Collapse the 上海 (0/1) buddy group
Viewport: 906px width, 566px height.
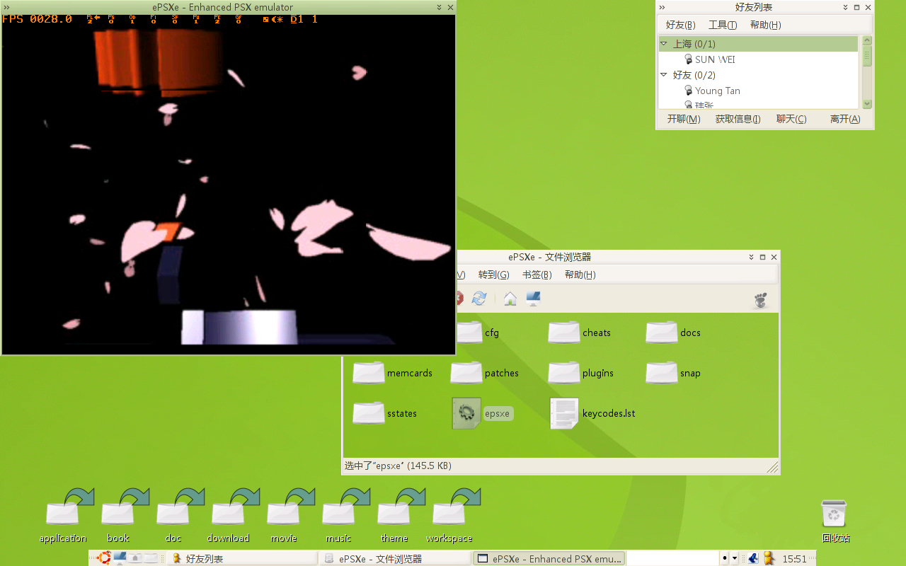pos(664,44)
